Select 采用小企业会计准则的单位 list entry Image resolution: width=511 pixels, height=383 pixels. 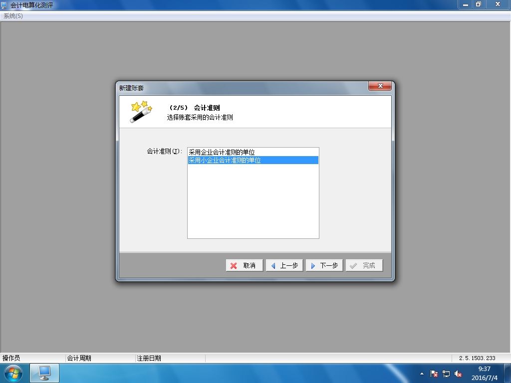253,160
